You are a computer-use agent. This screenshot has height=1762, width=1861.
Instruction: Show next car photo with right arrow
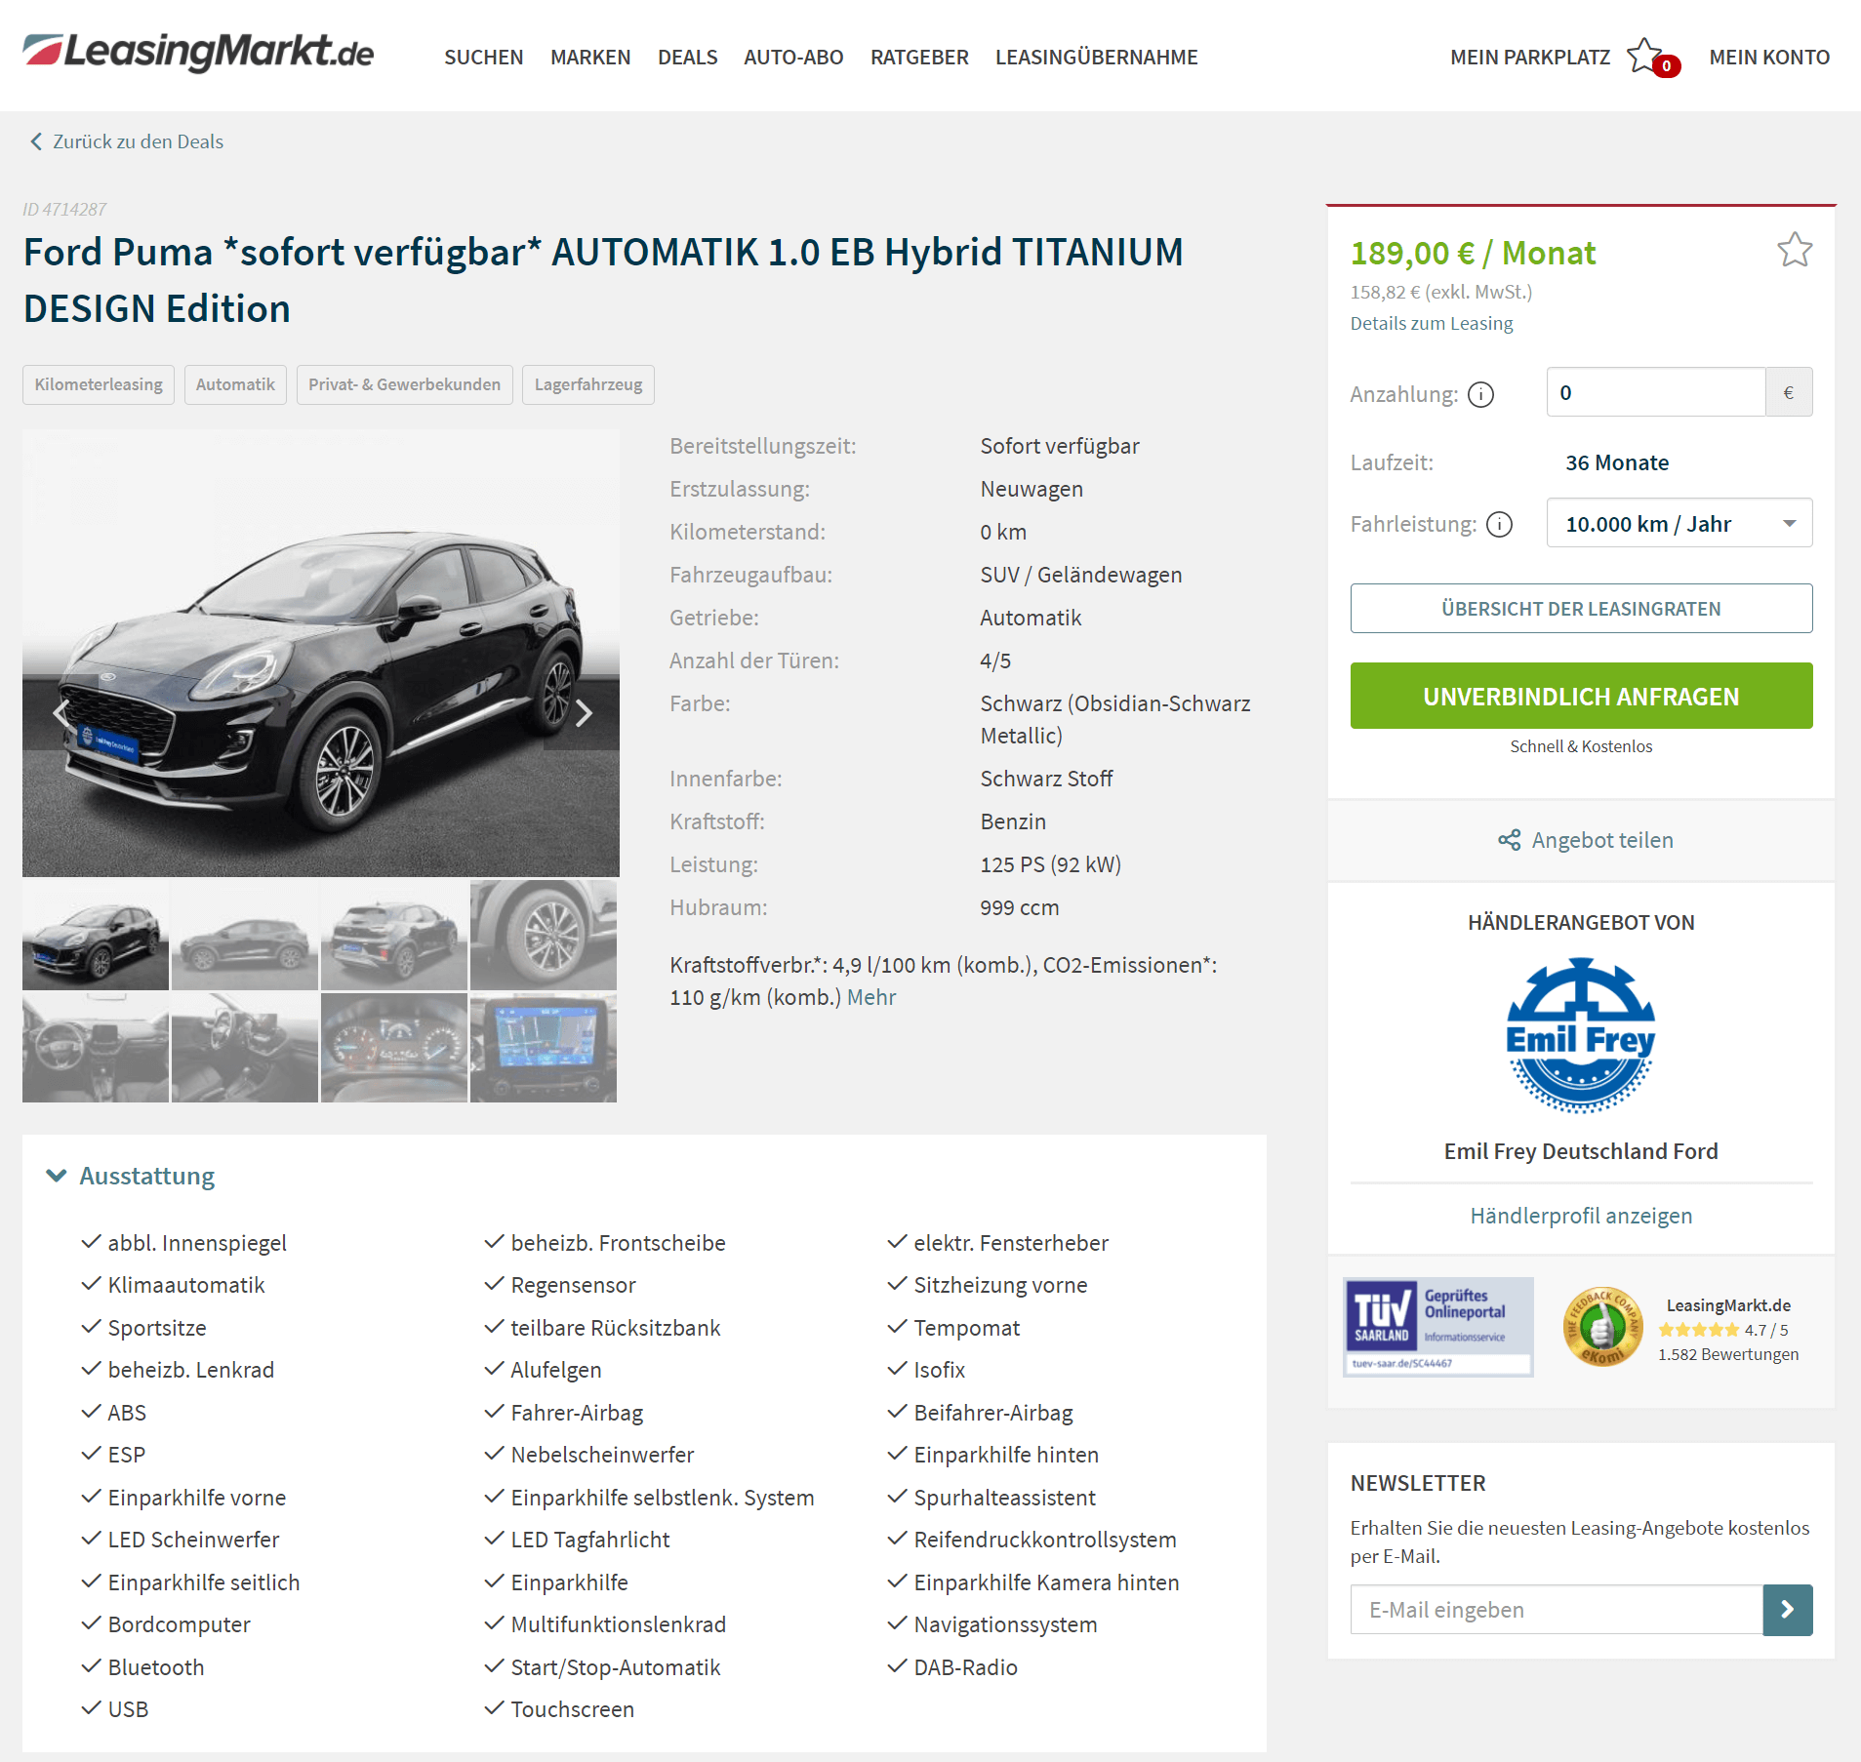pyautogui.click(x=583, y=713)
